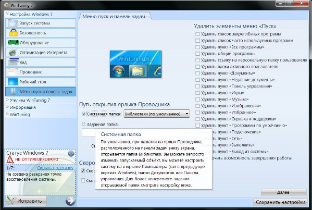This screenshot has width=312, height=210.
Task: Open the Оборудование section
Action: tap(41, 42)
